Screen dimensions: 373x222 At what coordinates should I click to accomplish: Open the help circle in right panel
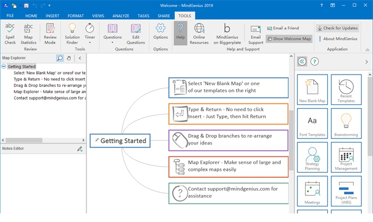pyautogui.click(x=314, y=62)
